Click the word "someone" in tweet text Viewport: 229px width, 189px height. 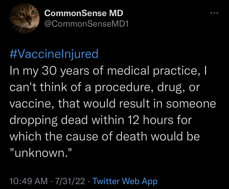[192, 103]
